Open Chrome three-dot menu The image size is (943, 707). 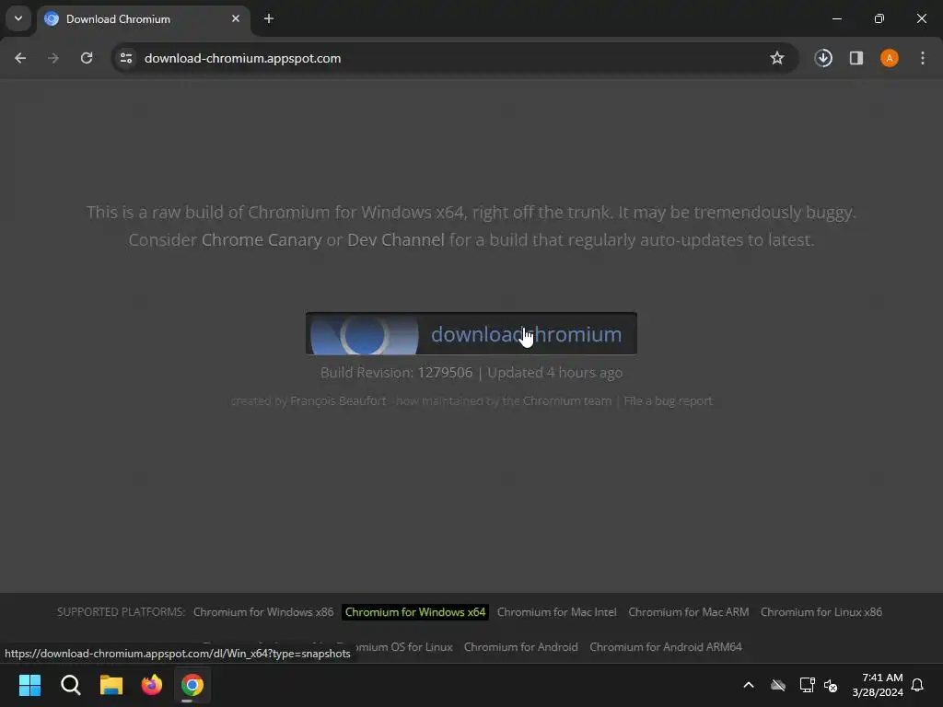[x=923, y=58]
